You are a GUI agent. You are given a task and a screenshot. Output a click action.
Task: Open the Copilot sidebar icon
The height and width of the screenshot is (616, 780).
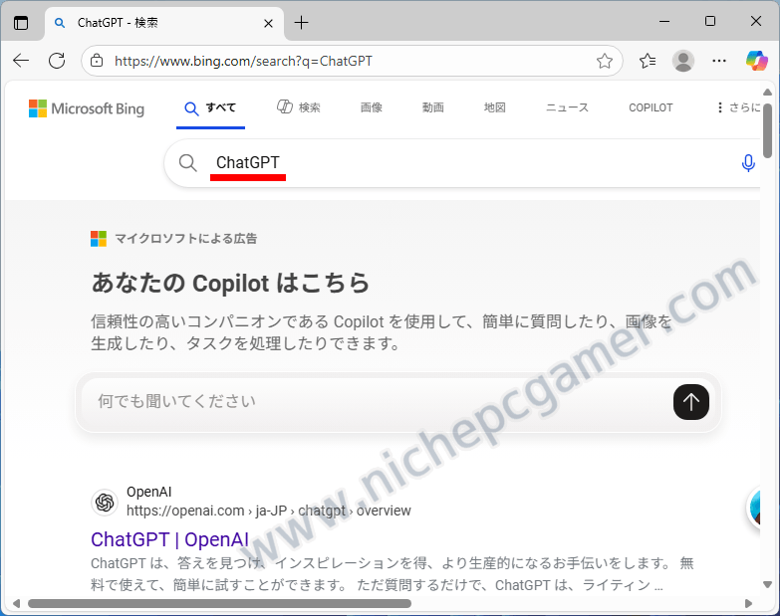[756, 61]
